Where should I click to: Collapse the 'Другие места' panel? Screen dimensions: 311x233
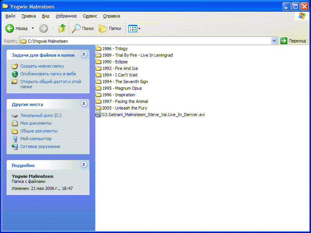click(x=84, y=104)
